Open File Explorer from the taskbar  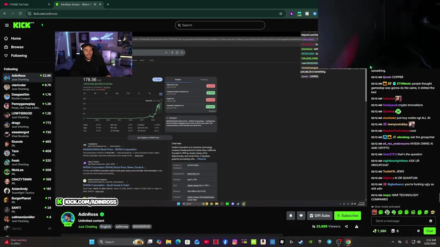coord(168,242)
